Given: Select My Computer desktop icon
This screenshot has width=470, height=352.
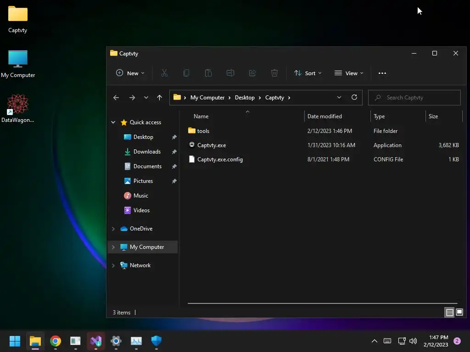Looking at the screenshot, I should click(x=18, y=64).
